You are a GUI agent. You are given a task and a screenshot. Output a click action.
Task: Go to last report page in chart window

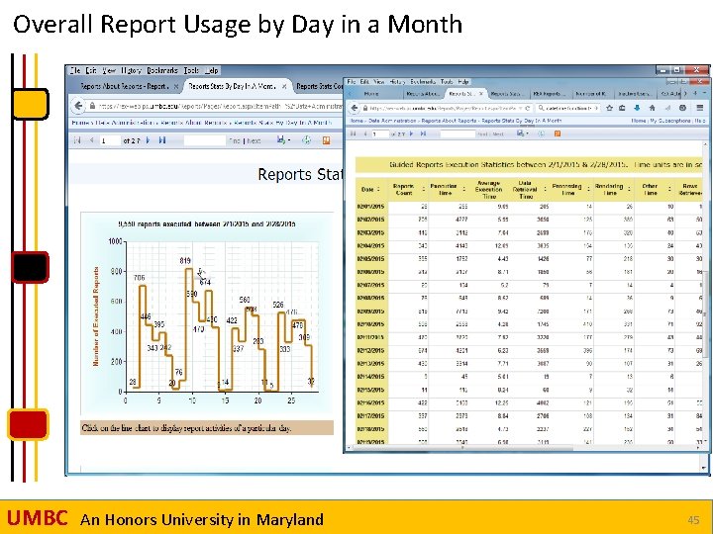pos(161,140)
